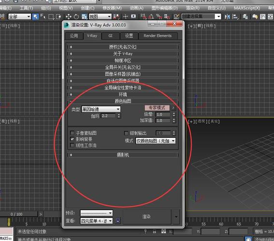
Task: Click the 加深值 1.0 value field
Action: [163, 120]
